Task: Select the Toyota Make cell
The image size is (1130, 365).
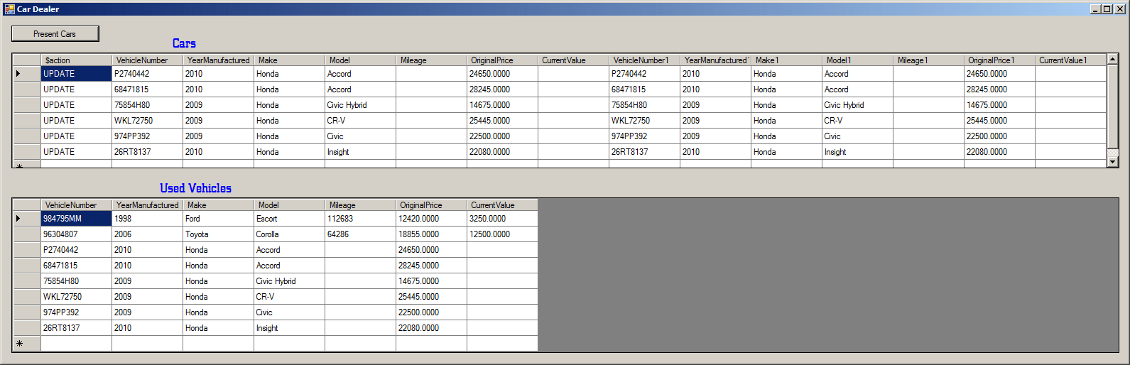Action: pos(218,234)
